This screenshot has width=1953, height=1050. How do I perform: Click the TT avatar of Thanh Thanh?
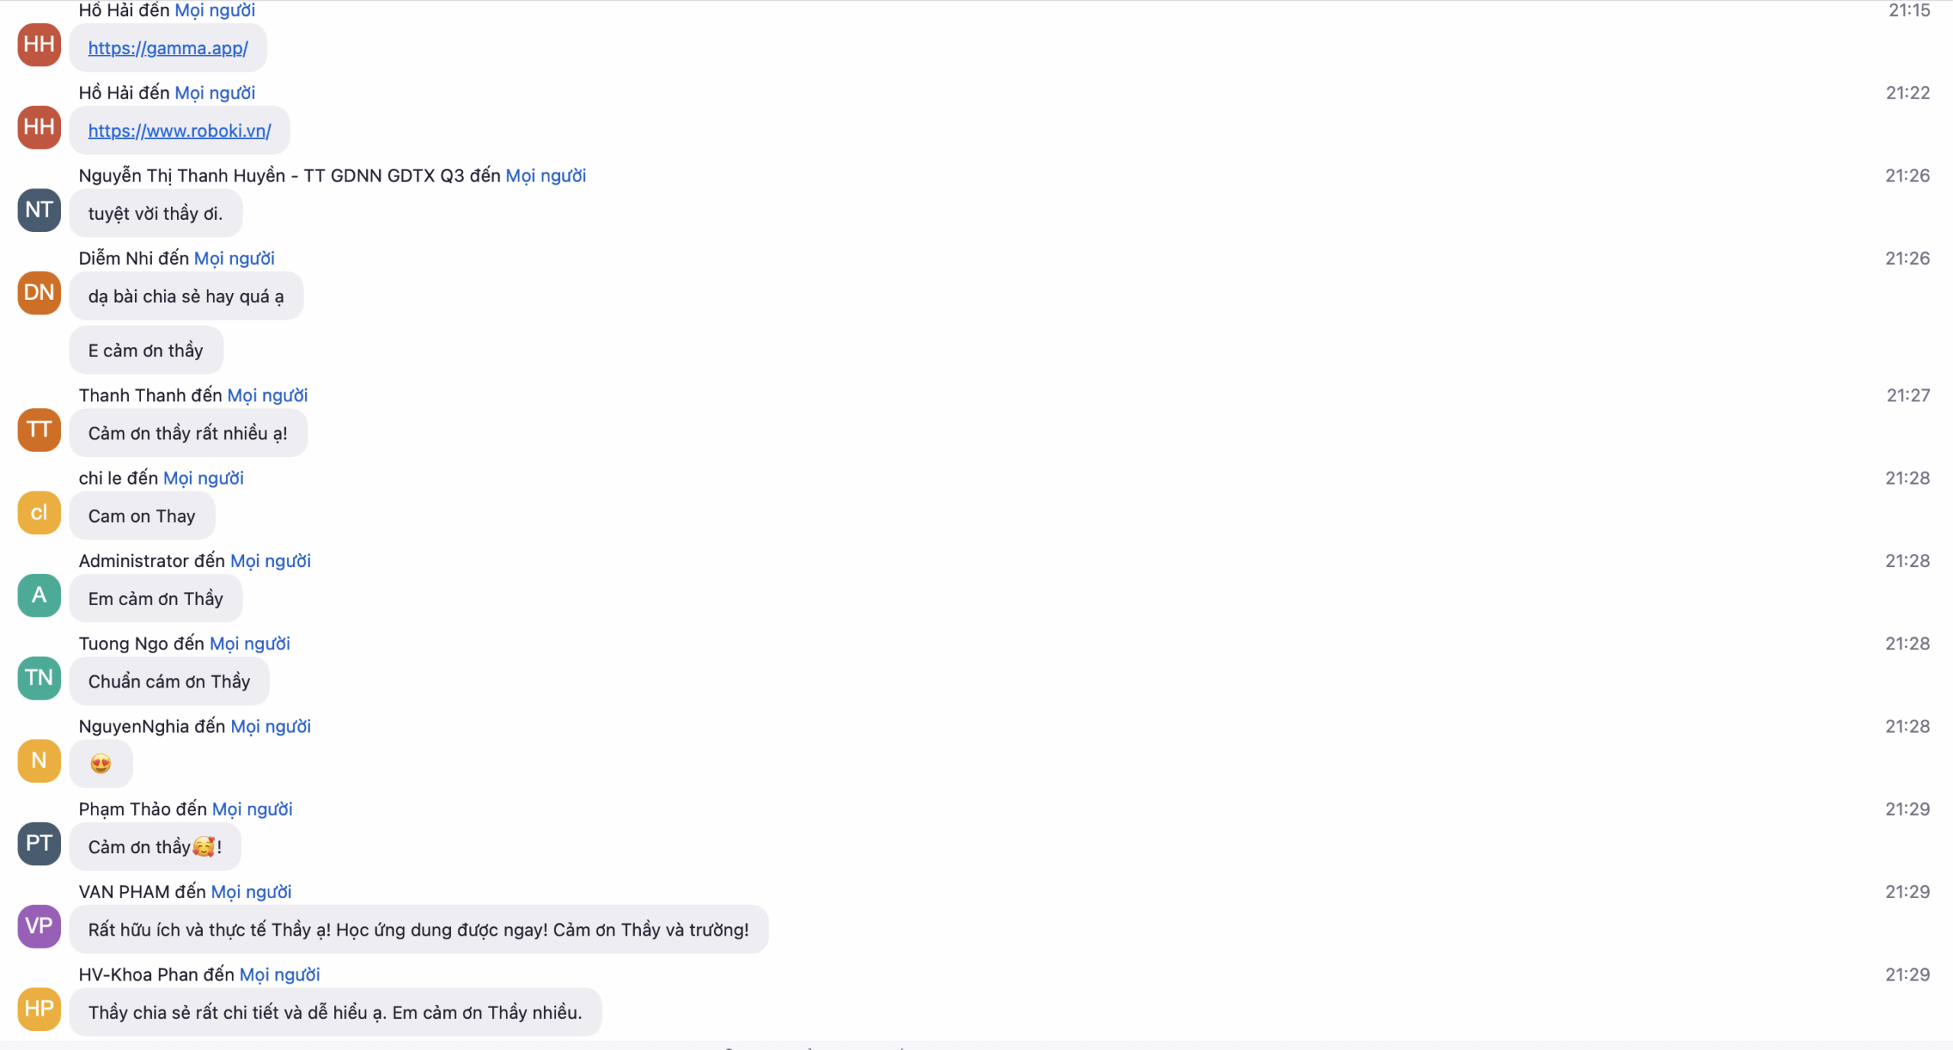coord(39,430)
